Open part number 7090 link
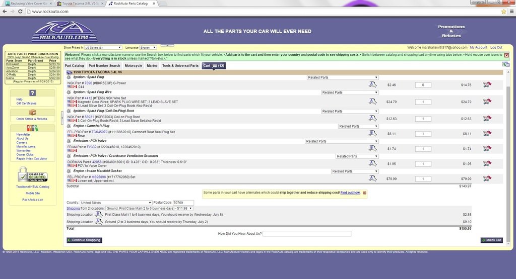Screen dimensions: 516x279 88,83
